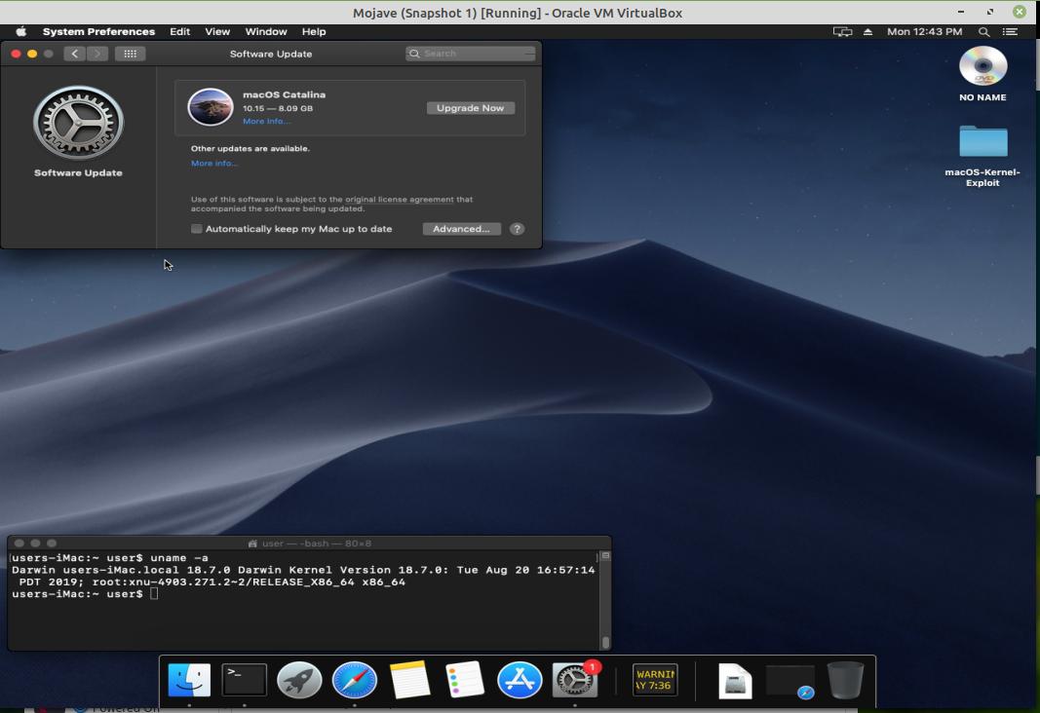Enable Automatically keep my Mac up to date
The width and height of the screenshot is (1040, 713).
pos(196,229)
